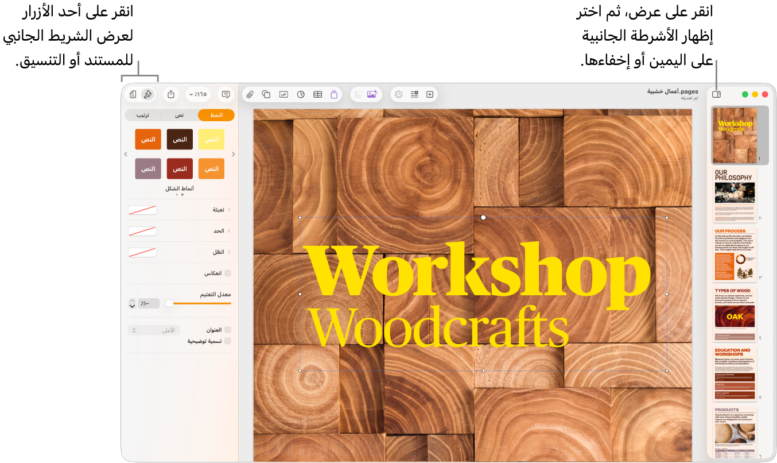Click the تعبئة (Fill) color well

click(142, 210)
